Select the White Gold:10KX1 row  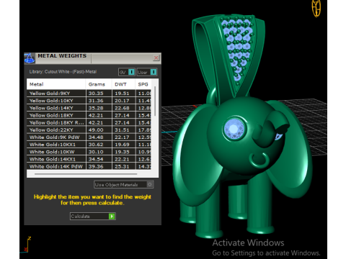pyautogui.click(x=89, y=145)
